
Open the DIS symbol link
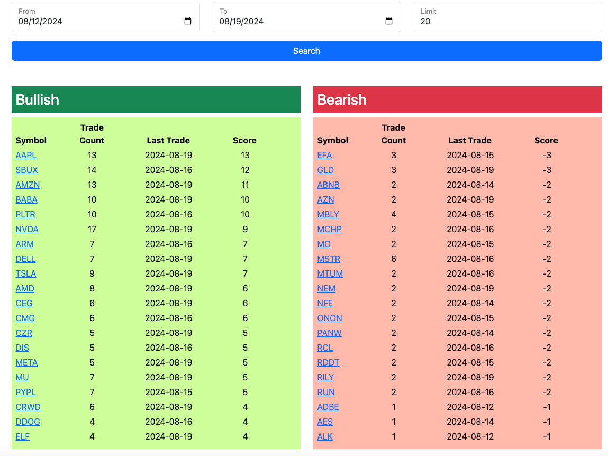[x=22, y=348]
